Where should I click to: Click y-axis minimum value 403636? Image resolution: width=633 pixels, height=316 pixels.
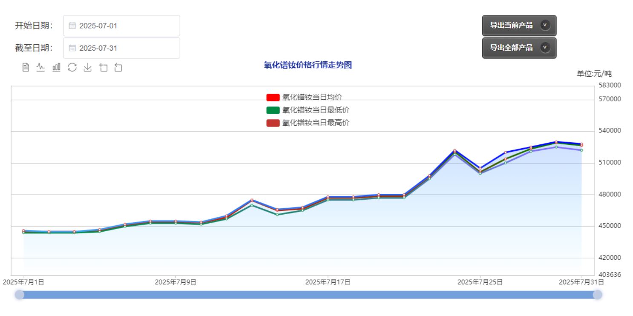610,275
